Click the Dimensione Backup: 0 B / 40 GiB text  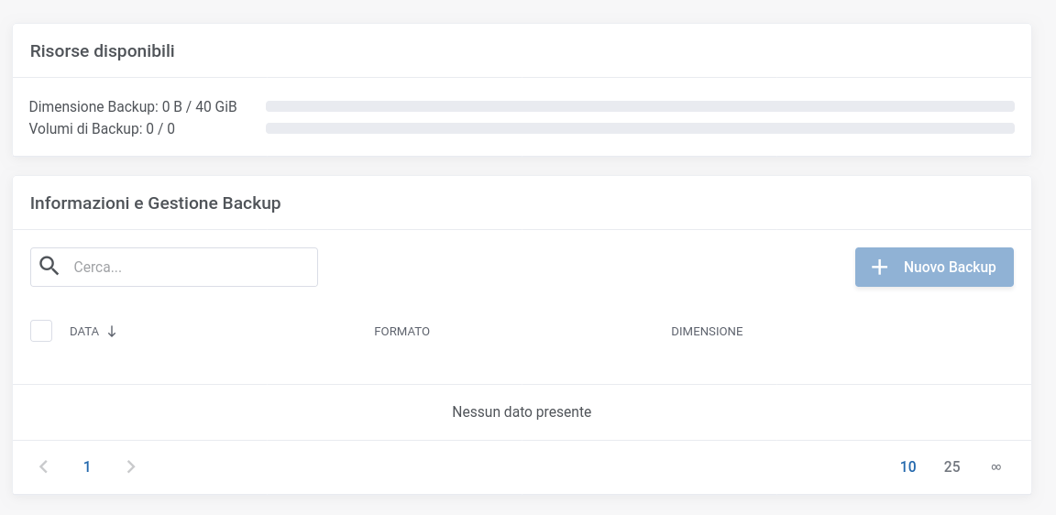coord(133,106)
